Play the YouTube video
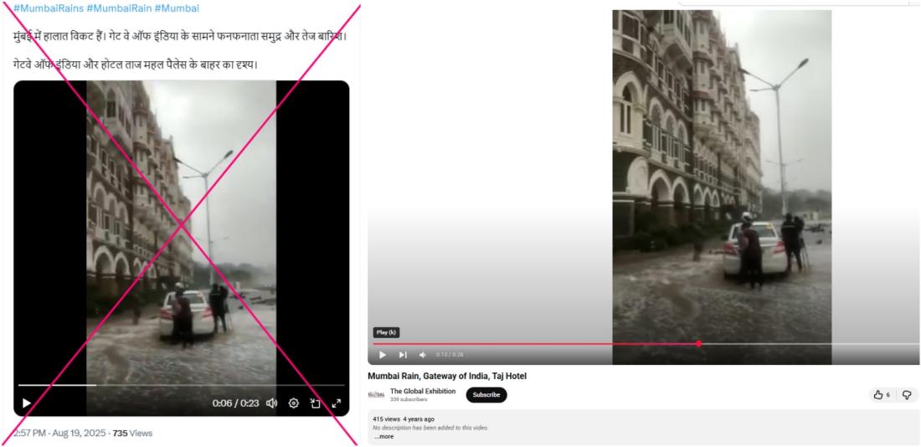Image resolution: width=921 pixels, height=447 pixels. click(383, 355)
